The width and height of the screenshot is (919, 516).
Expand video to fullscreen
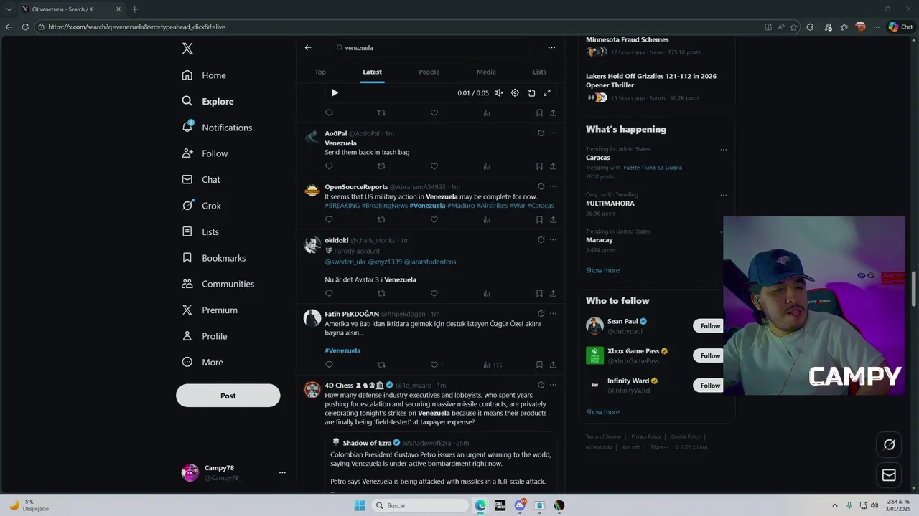coord(547,92)
